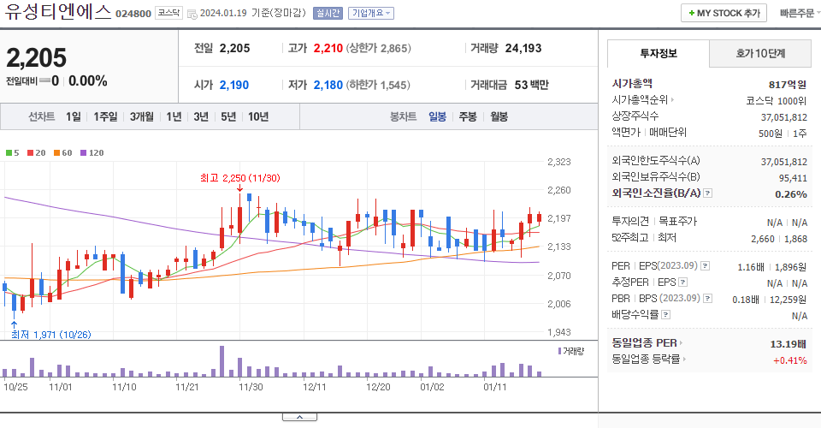Screen dimensions: 821x428
Task: Click the 최고 2,250 (11/30) chart marker
Action: 239,178
